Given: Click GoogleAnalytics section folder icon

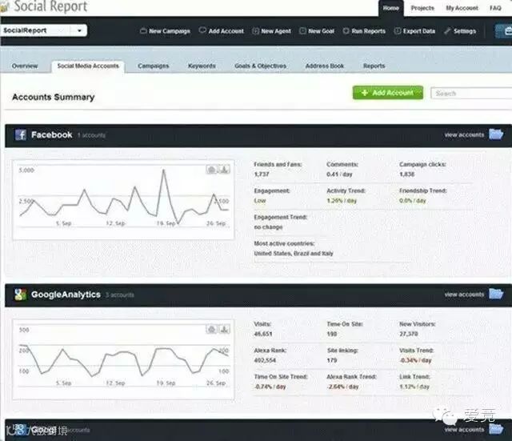Looking at the screenshot, I should tap(496, 294).
